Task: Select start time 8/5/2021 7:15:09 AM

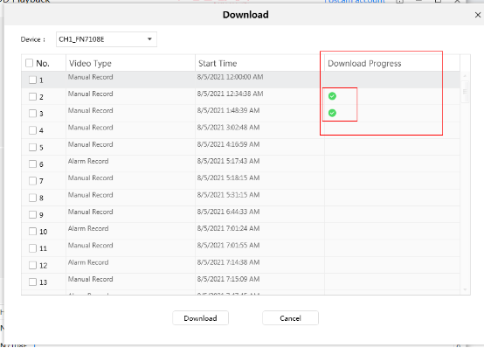Action: coord(228,279)
